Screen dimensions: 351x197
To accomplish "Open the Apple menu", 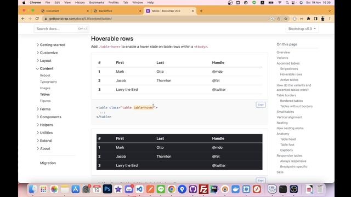I will click(x=24, y=3).
